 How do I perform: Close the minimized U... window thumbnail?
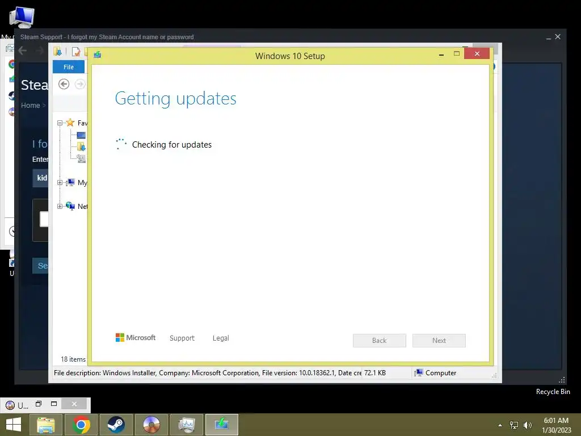(74, 404)
